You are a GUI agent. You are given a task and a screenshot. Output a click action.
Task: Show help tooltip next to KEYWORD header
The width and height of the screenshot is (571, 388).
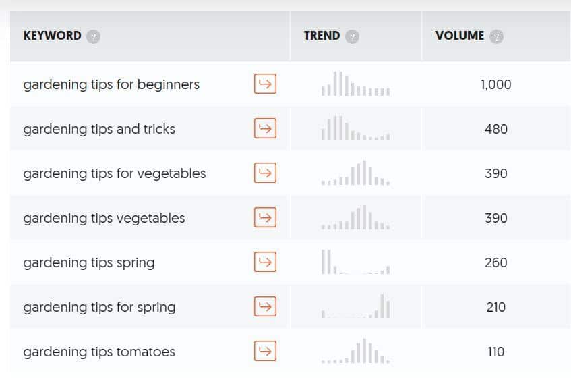[93, 36]
